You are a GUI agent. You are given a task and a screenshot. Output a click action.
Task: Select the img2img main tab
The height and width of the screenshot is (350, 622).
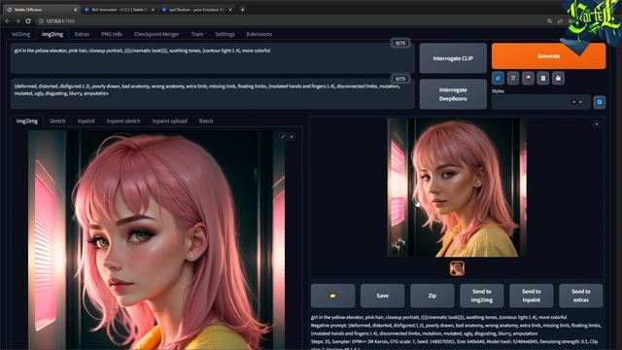point(52,34)
